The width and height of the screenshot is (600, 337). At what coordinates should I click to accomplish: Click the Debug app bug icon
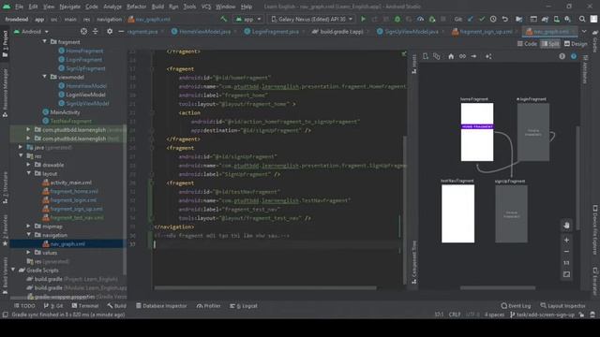[397, 19]
